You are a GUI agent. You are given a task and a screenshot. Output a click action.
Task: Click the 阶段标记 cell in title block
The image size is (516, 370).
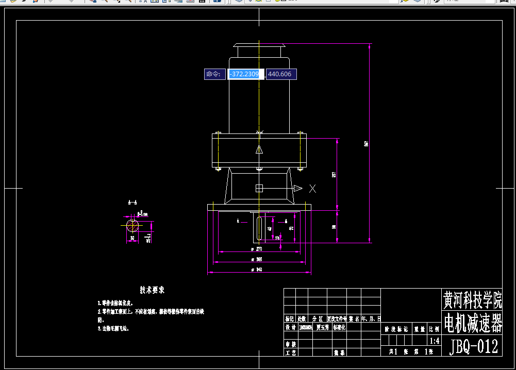coord(396,329)
